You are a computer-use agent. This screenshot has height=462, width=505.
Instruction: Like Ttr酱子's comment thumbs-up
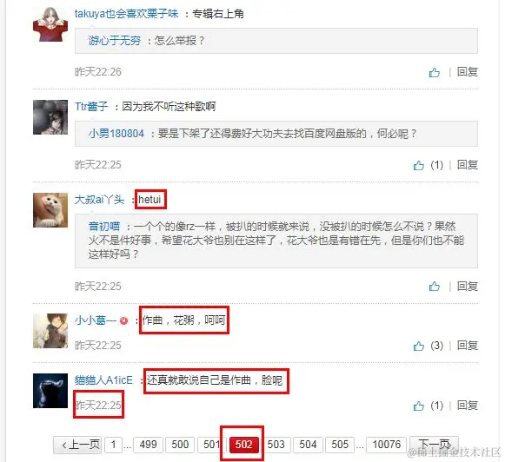(419, 165)
